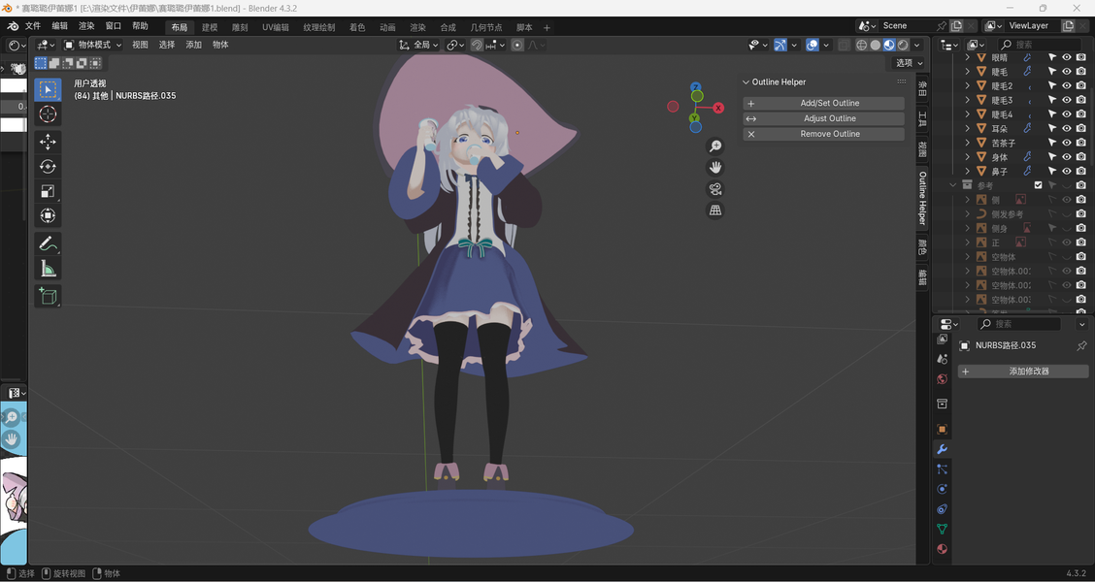Toggle proportional editing in header
The width and height of the screenshot is (1095, 582).
[517, 45]
